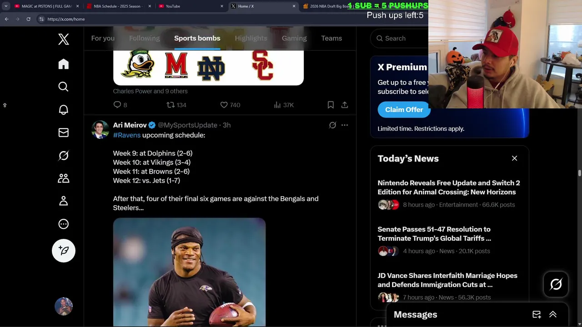582x327 pixels.
Task: Click the X logo in sidebar
Action: [64, 39]
